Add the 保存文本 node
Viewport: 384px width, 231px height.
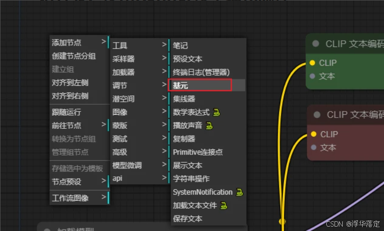click(x=208, y=218)
